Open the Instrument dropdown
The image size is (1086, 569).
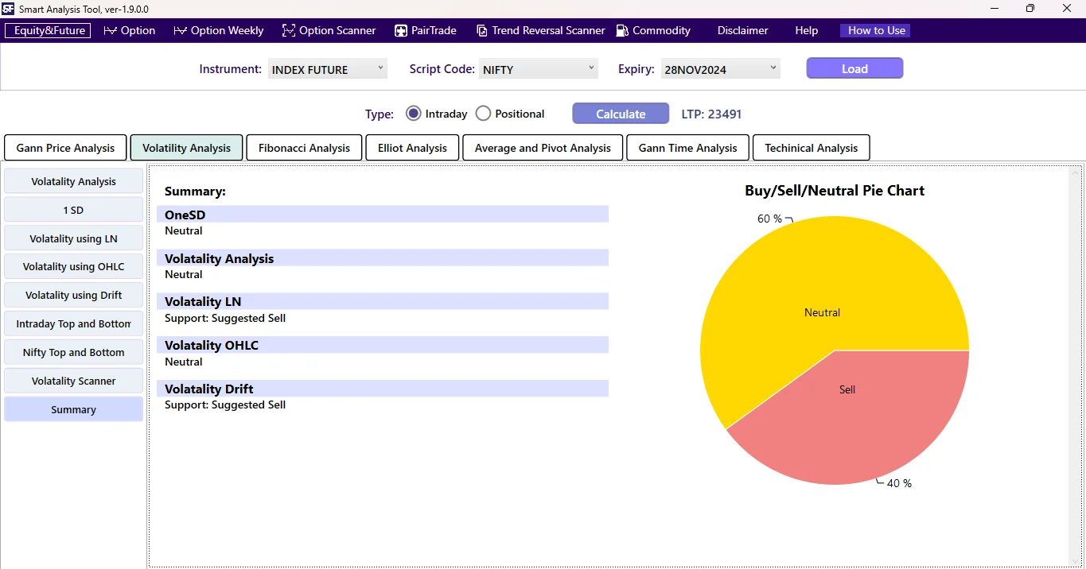click(327, 68)
